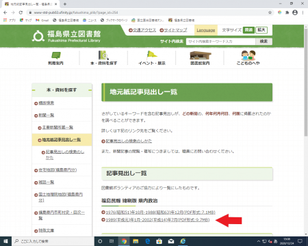Open the イベント・展示 flag icon
The width and height of the screenshot is (308, 246).
pyautogui.click(x=152, y=58)
